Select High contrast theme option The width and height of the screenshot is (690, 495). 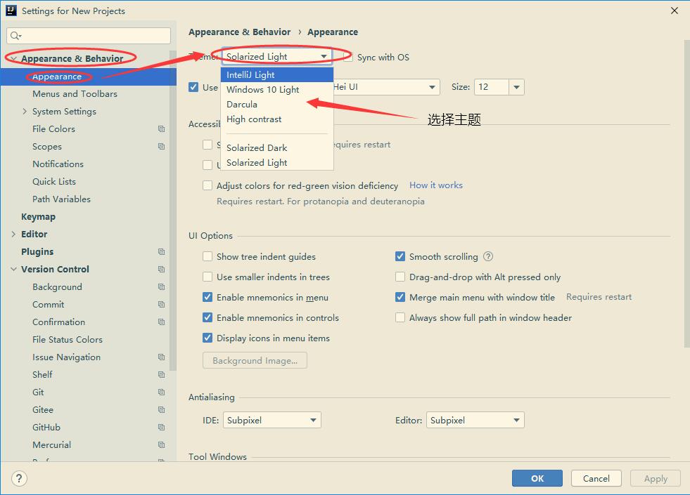[x=277, y=119]
